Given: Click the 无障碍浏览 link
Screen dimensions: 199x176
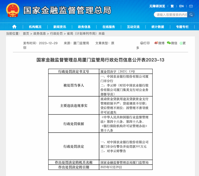Looking at the screenshot, I should (157, 6).
